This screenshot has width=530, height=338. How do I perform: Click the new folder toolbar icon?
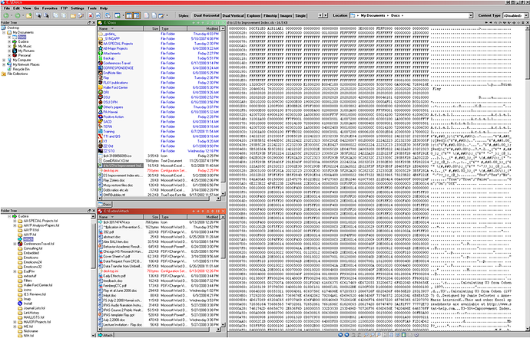coord(73,15)
